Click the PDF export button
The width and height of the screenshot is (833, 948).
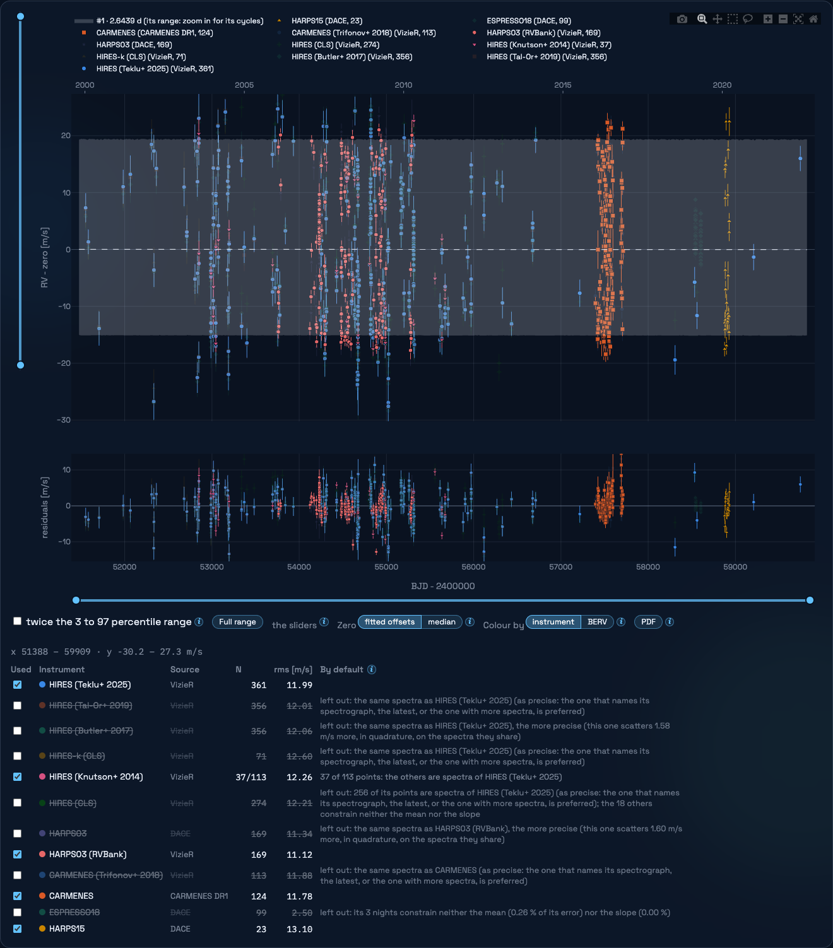648,622
